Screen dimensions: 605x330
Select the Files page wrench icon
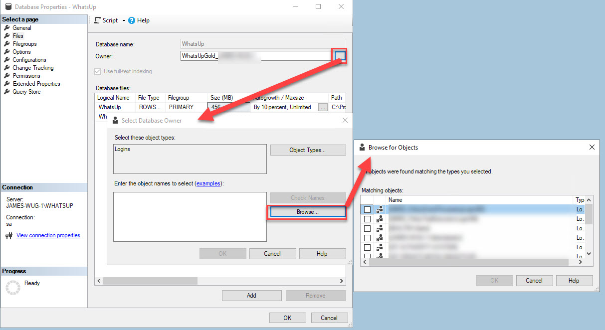(7, 36)
